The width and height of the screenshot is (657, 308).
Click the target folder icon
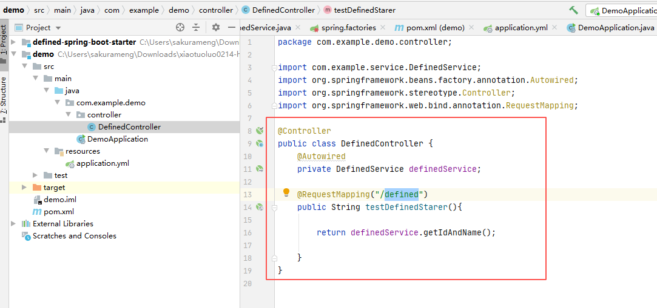point(37,188)
